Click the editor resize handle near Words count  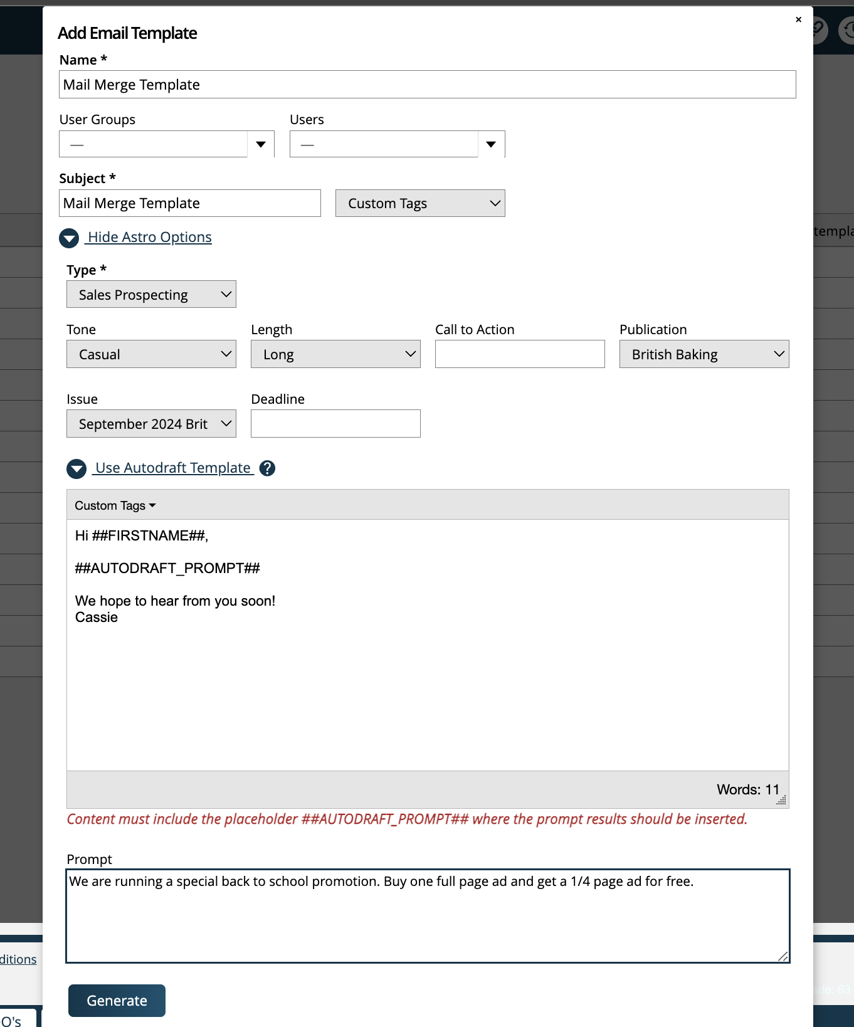coord(781,801)
